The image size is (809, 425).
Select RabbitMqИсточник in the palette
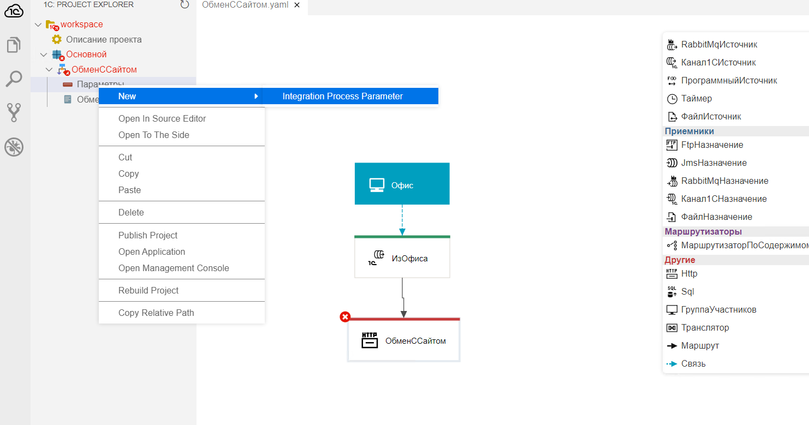pyautogui.click(x=719, y=45)
